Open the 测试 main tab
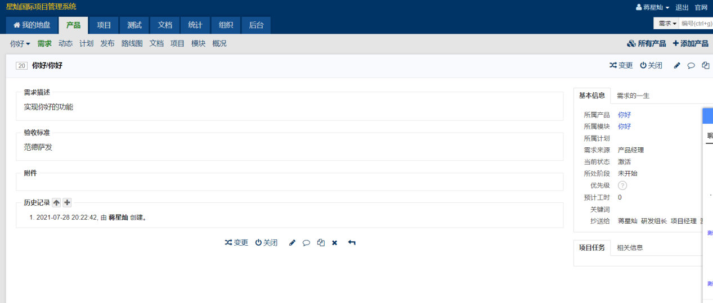Image resolution: width=713 pixels, height=303 pixels. 134,25
